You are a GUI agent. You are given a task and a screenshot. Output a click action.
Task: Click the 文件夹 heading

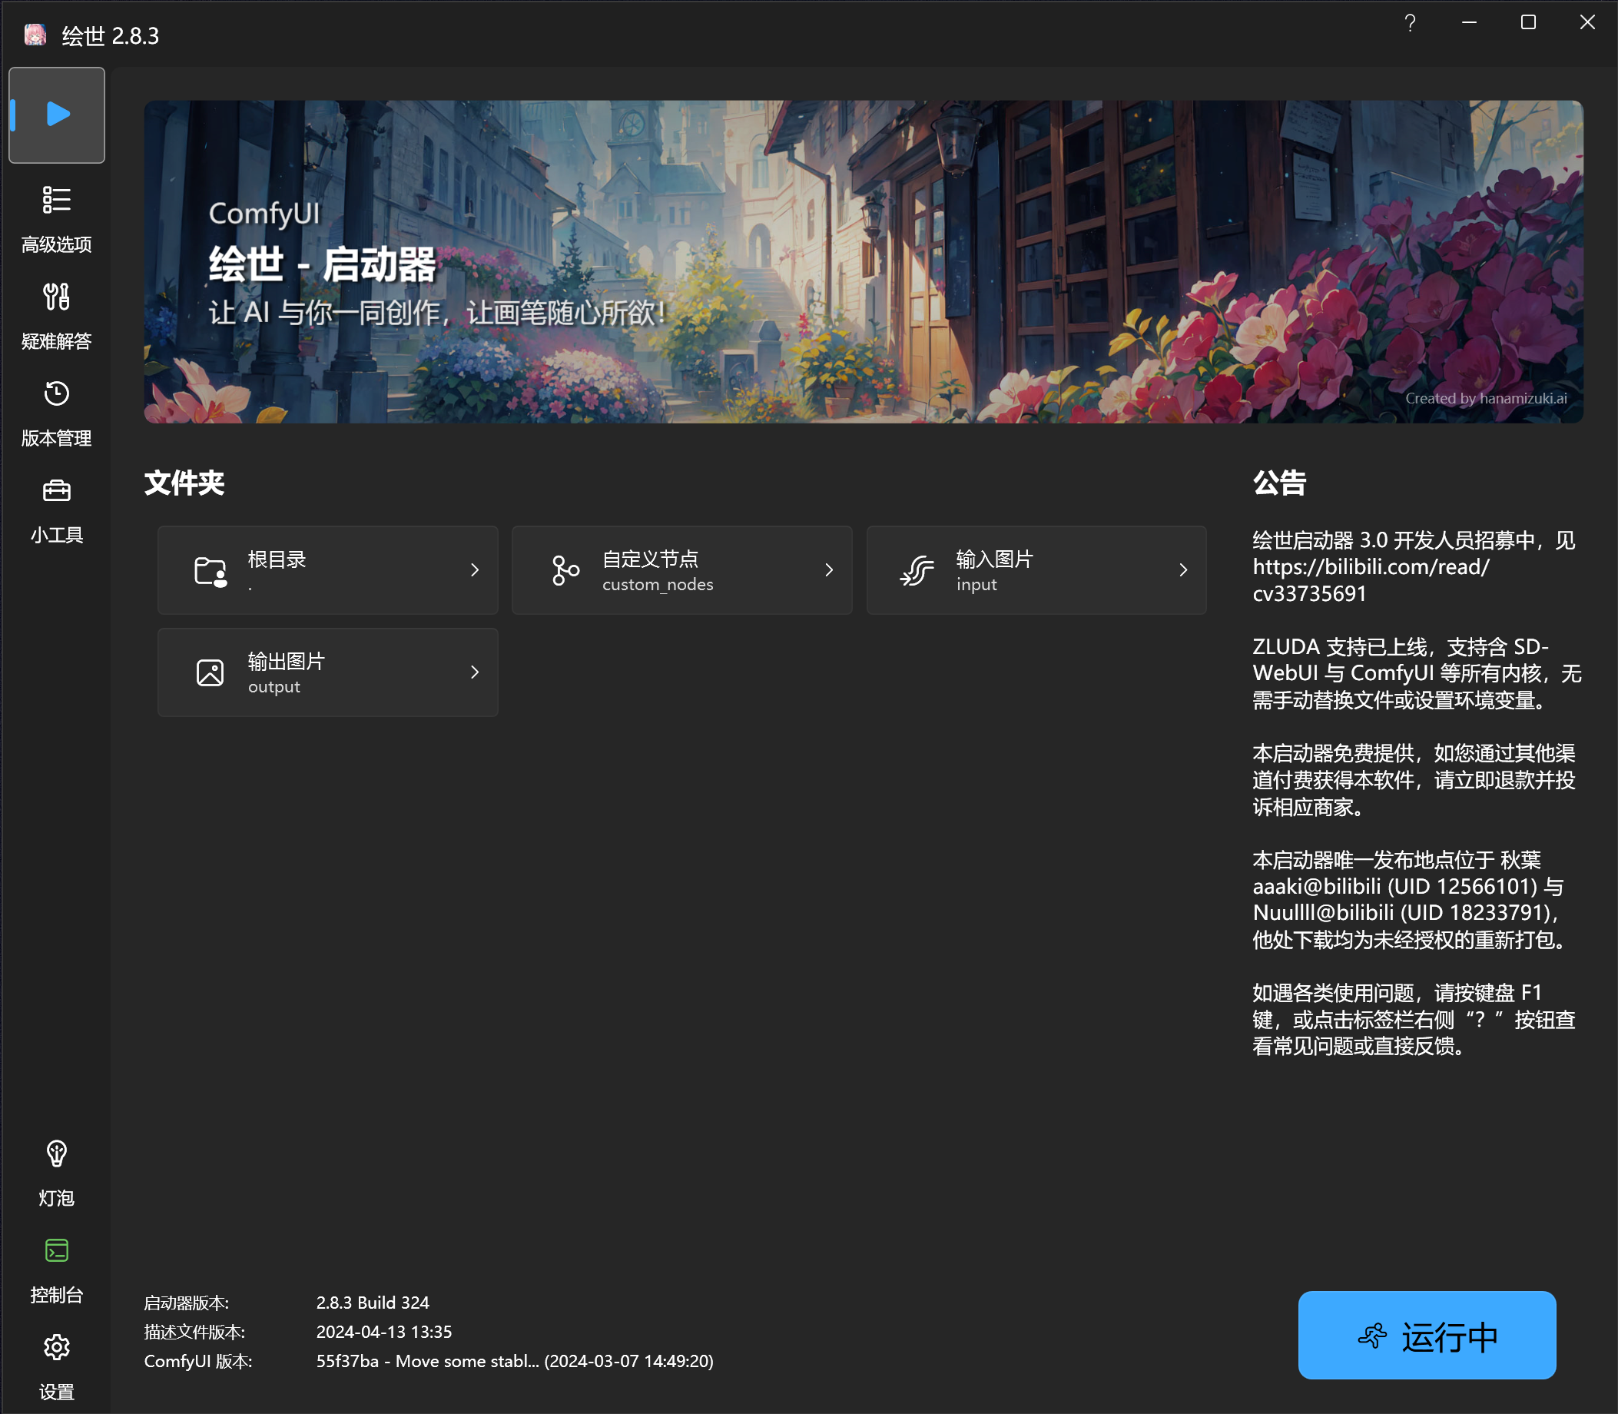[184, 483]
